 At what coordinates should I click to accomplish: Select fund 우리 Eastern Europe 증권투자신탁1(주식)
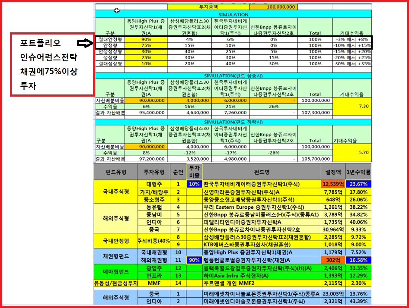tap(262, 207)
